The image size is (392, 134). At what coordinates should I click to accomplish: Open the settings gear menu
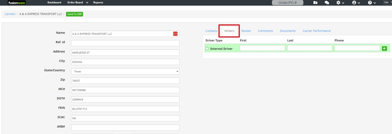click(x=340, y=3)
